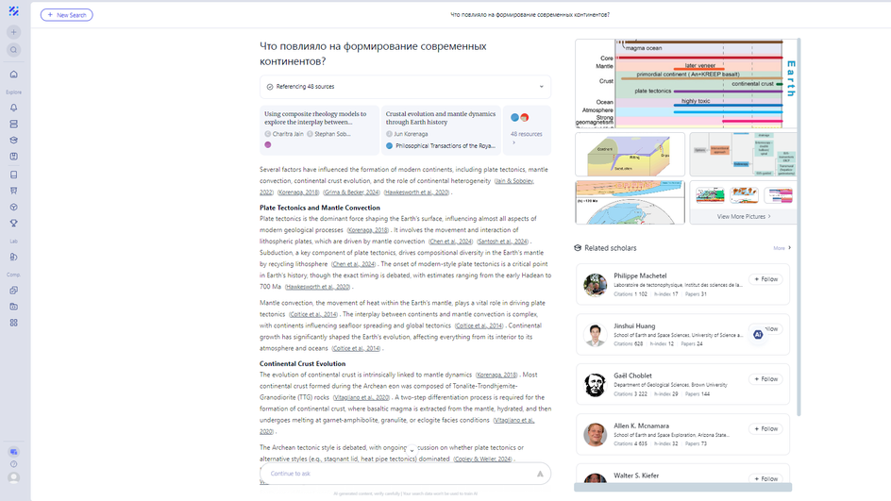This screenshot has width=891, height=501.
Task: Open Allen K. Mcnamara's avatar photo
Action: coord(595,435)
